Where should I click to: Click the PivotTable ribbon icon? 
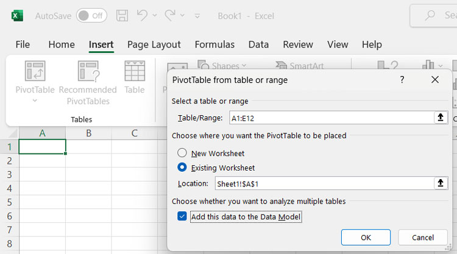tap(35, 71)
